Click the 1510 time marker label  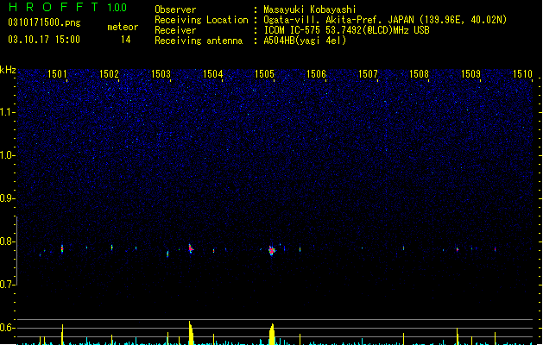(522, 74)
